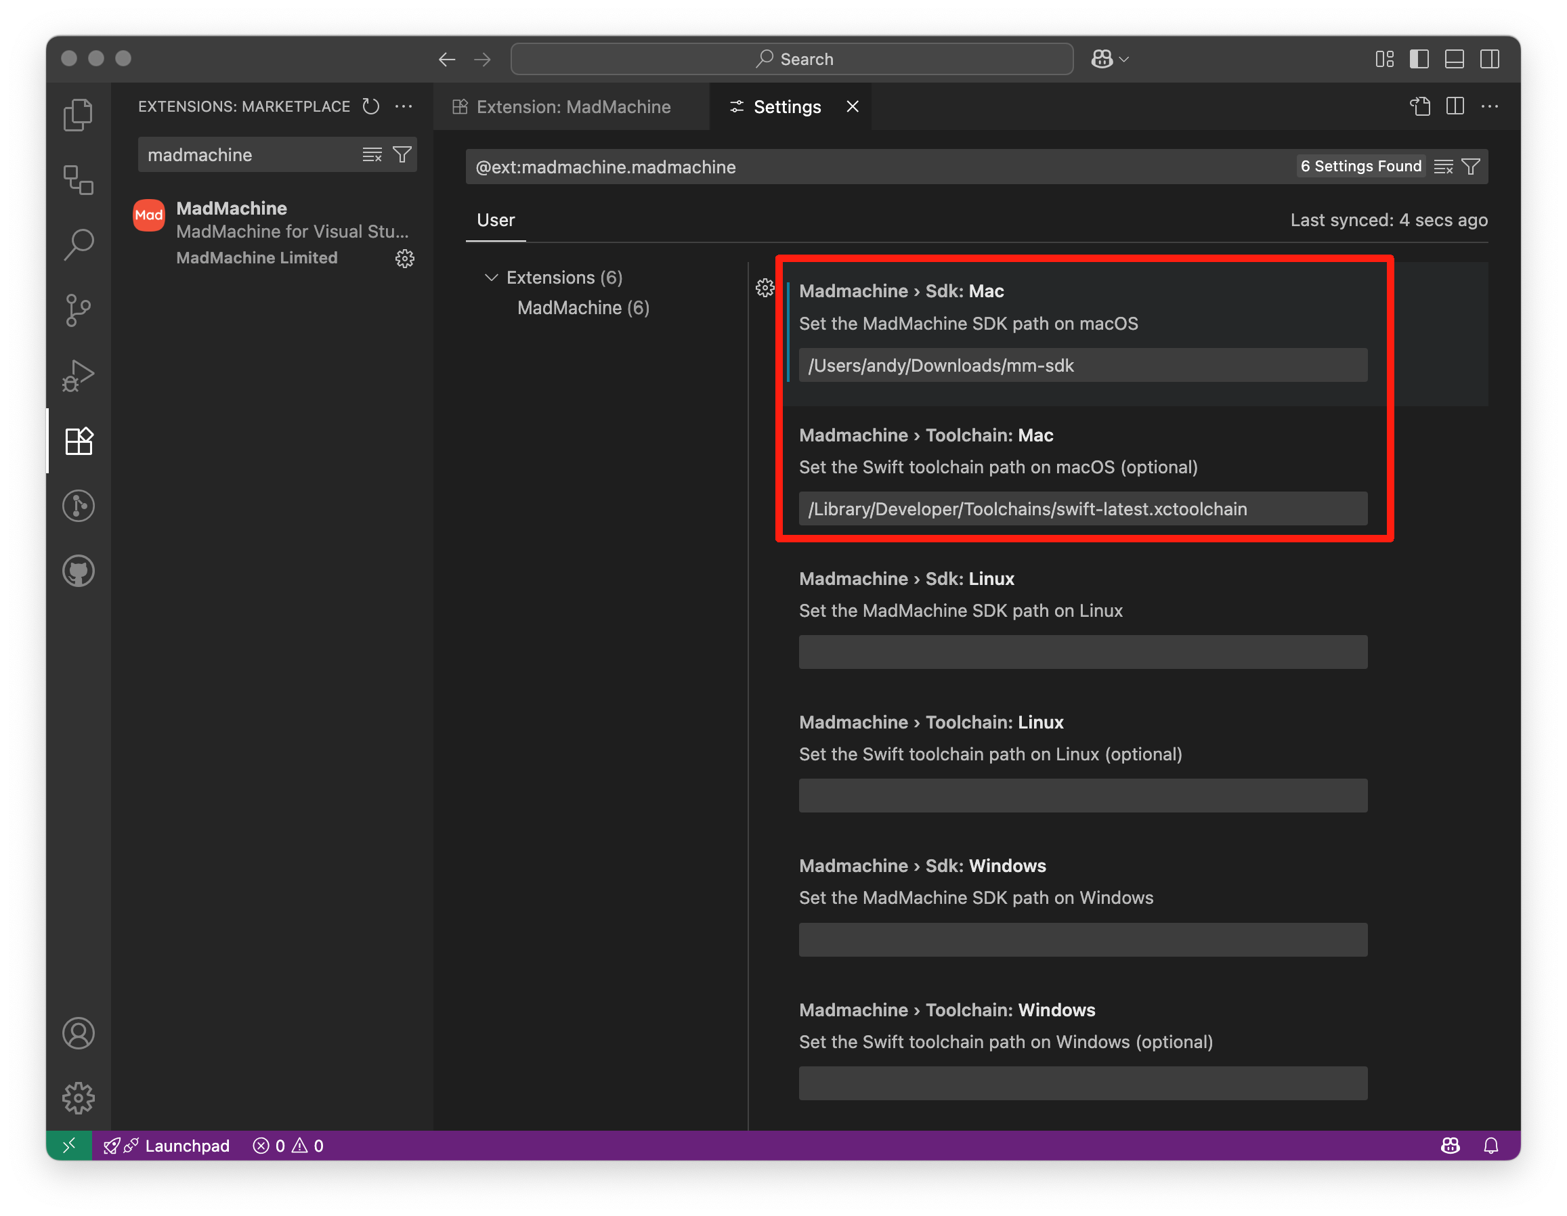Screen dimensions: 1567x1216
Task: Collapse the Extensions (6) tree group
Action: 492,278
